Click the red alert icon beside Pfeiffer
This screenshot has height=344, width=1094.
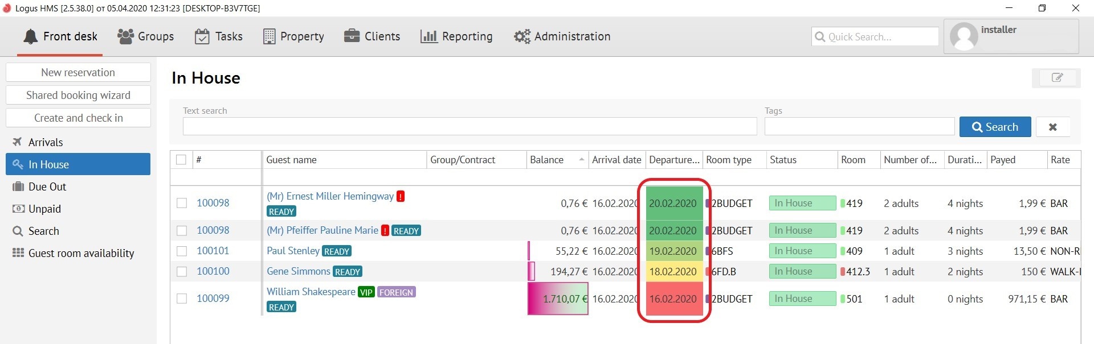click(385, 230)
